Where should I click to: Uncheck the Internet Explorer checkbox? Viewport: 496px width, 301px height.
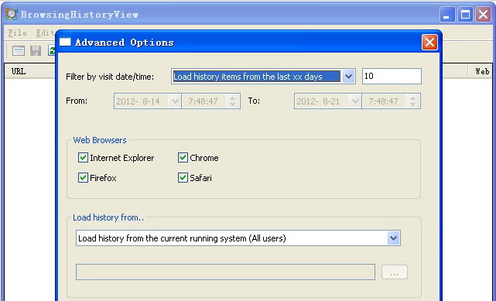83,157
